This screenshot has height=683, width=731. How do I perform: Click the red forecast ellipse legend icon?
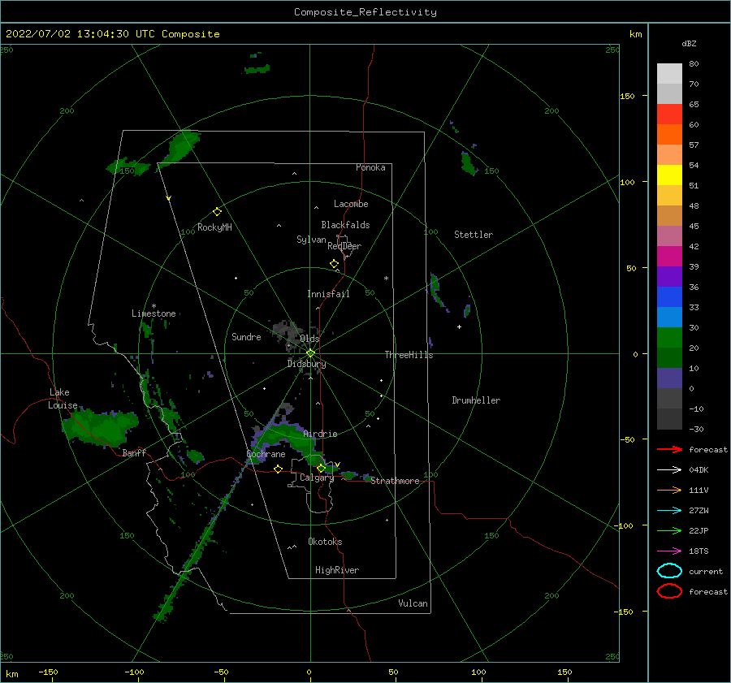coord(669,591)
